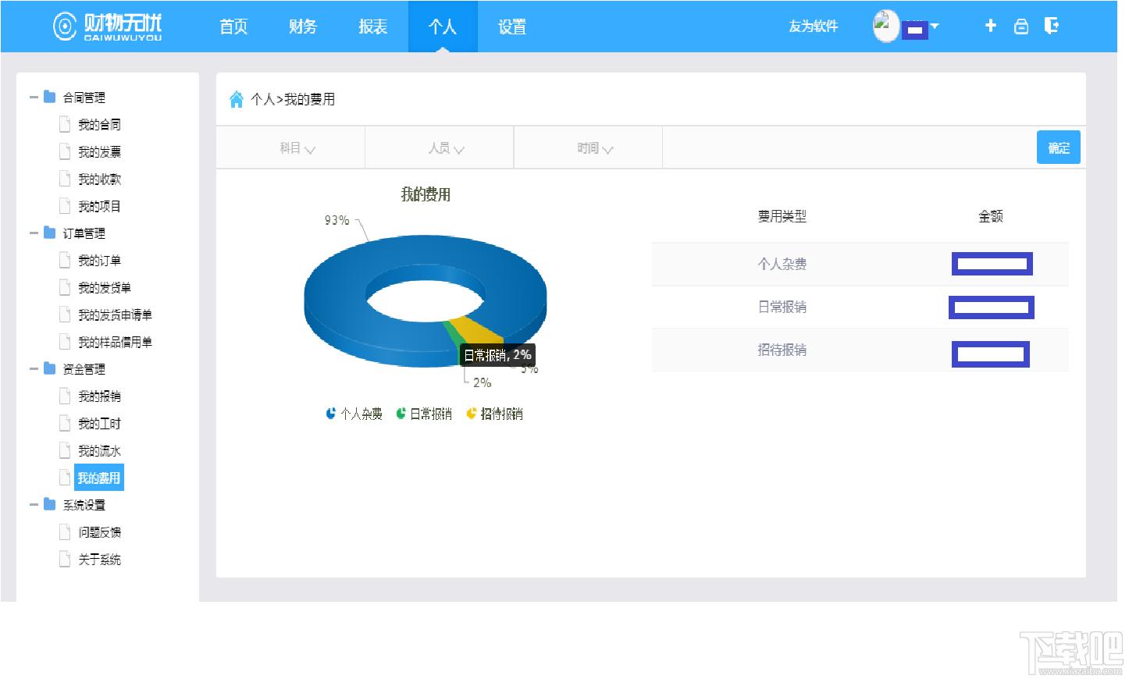
Task: Click the 财物无忧 logo icon
Action: (x=65, y=27)
